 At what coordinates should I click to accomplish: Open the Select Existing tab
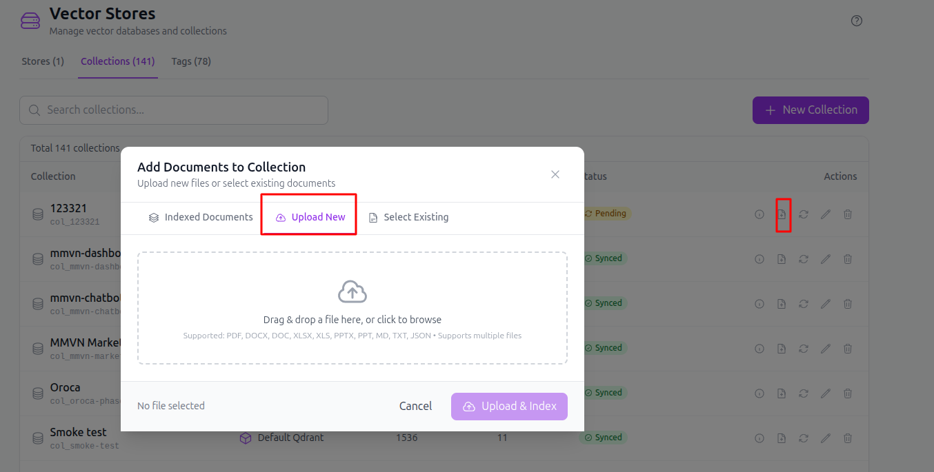tap(408, 217)
